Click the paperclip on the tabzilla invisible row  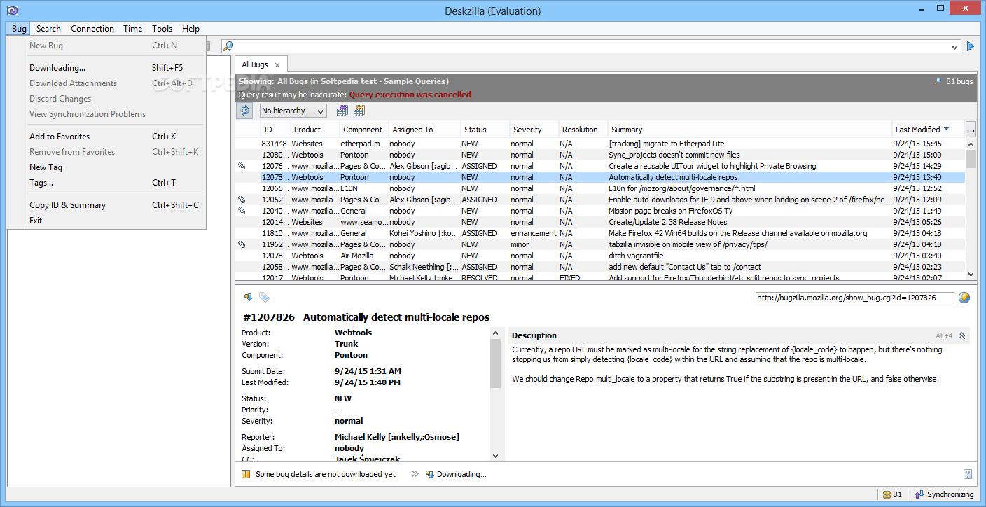(242, 244)
